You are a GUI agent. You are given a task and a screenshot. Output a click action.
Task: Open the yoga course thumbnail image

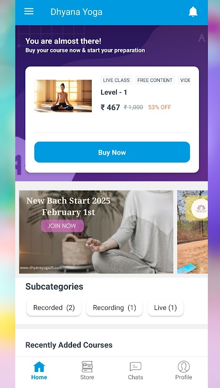(x=63, y=96)
